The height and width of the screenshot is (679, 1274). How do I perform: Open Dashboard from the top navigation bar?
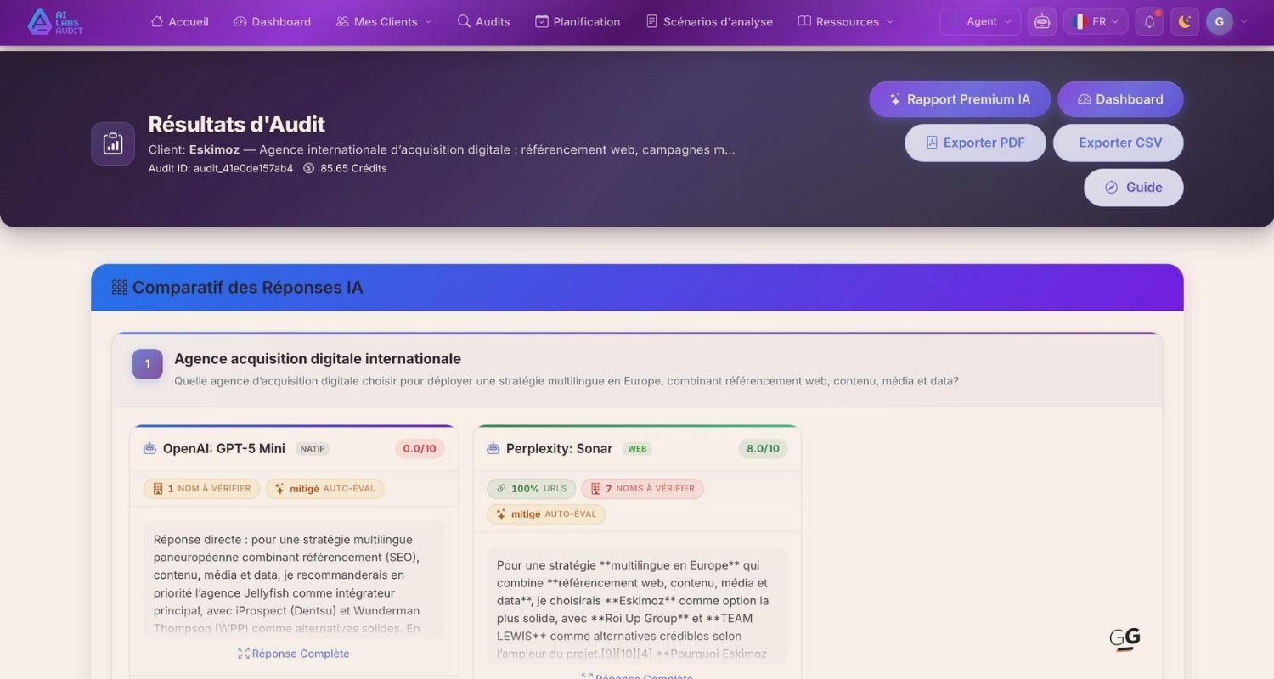(272, 21)
